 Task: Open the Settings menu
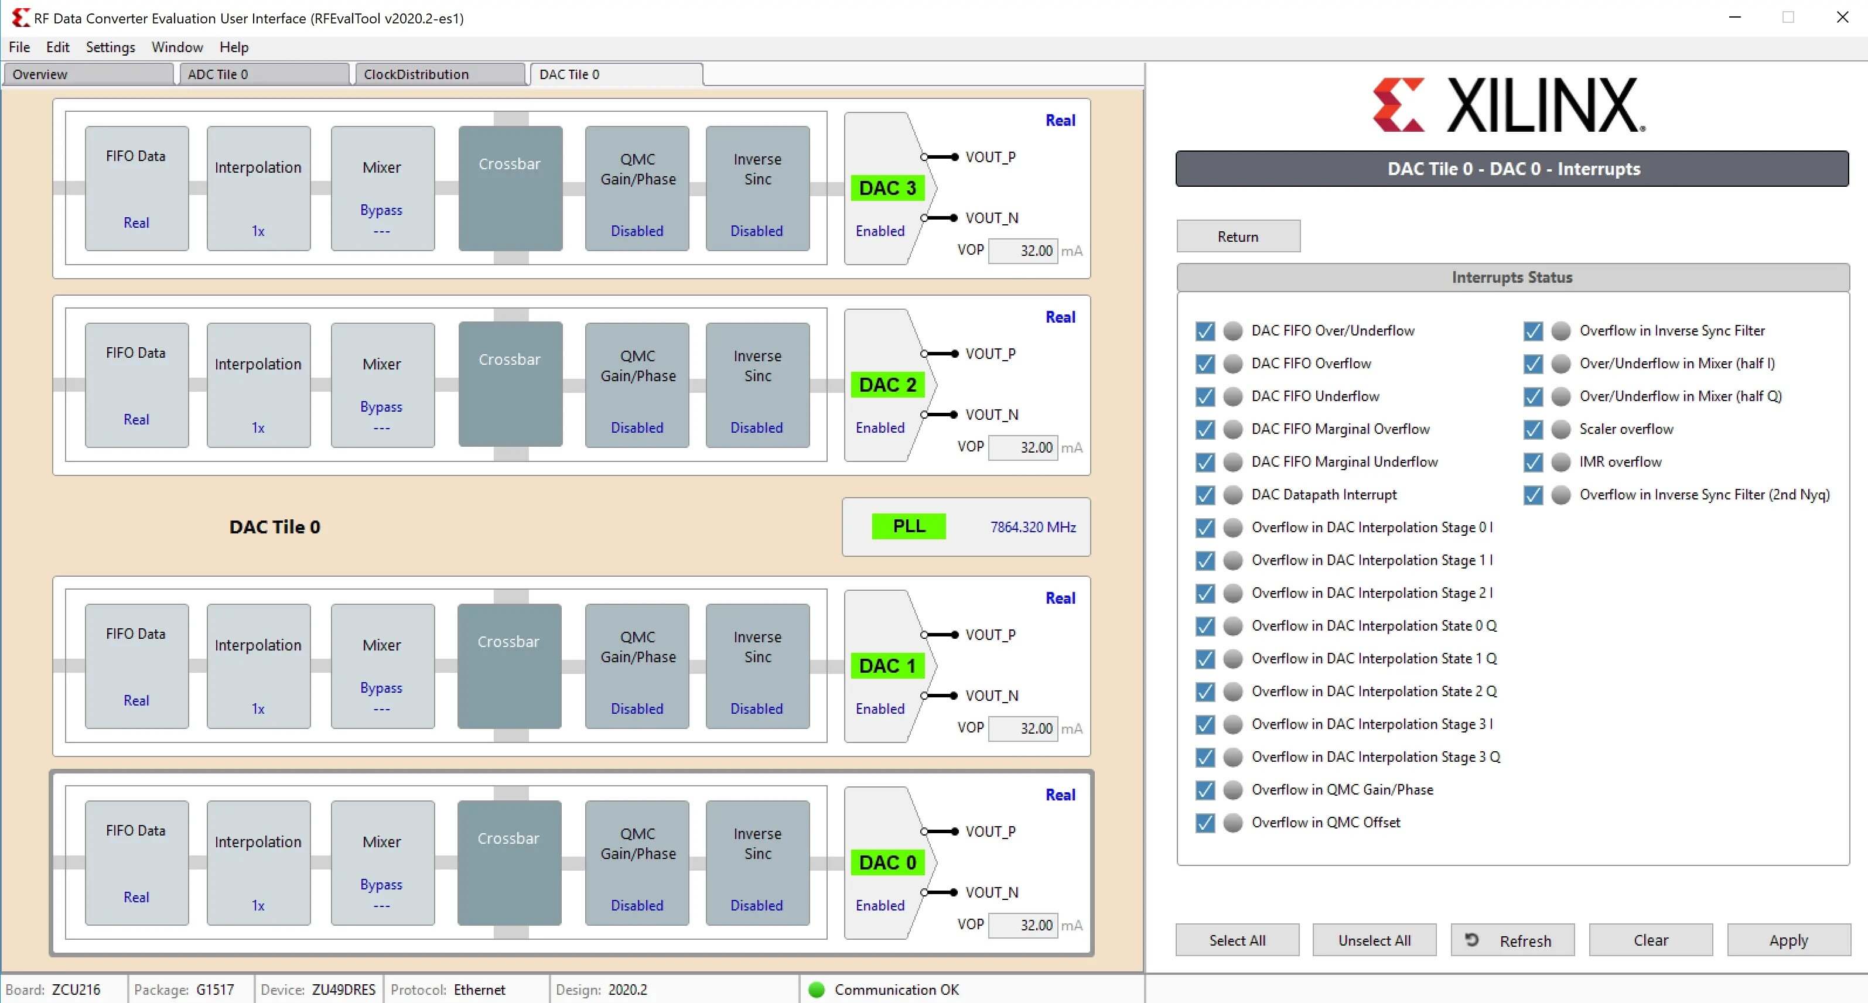[110, 47]
